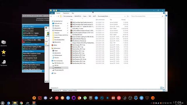
Task: Open OBS Studio from the dock
Action: click(x=130, y=98)
